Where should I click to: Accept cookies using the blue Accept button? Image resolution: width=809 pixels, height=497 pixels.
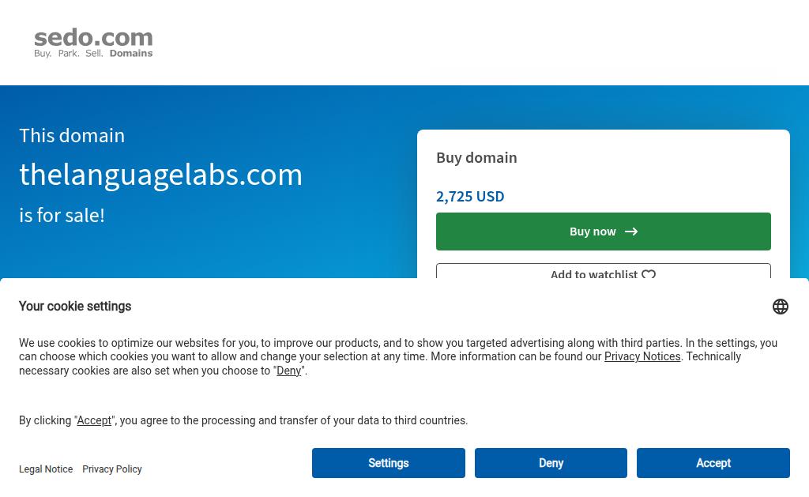pos(713,463)
